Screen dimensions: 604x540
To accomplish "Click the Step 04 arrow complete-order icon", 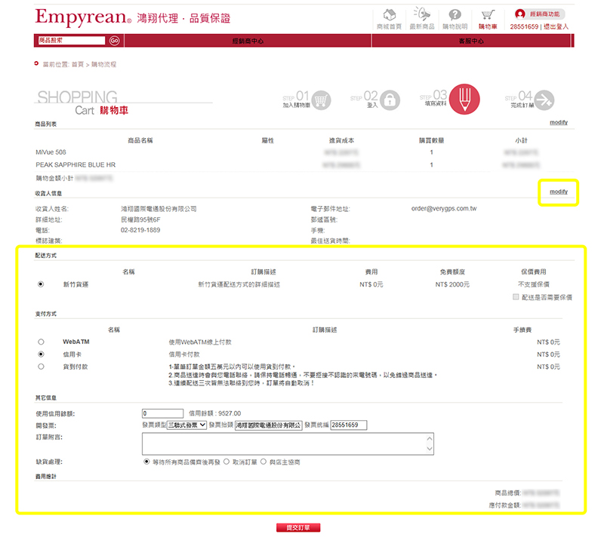I will click(x=544, y=101).
